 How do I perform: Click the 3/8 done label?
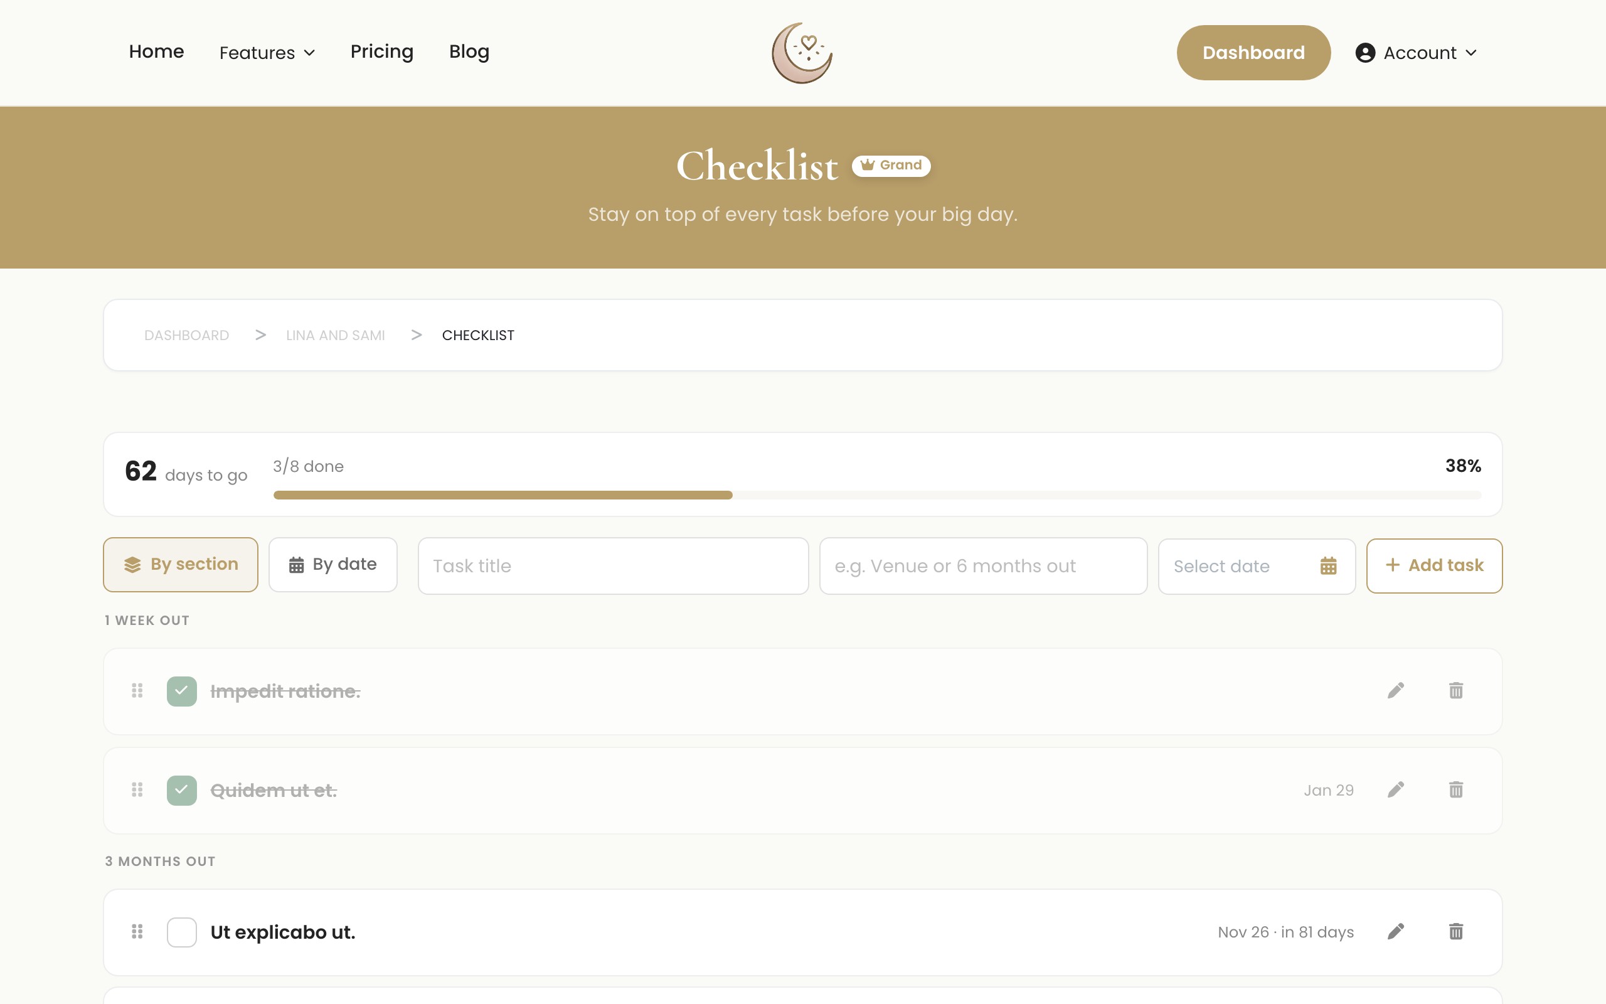coord(308,466)
